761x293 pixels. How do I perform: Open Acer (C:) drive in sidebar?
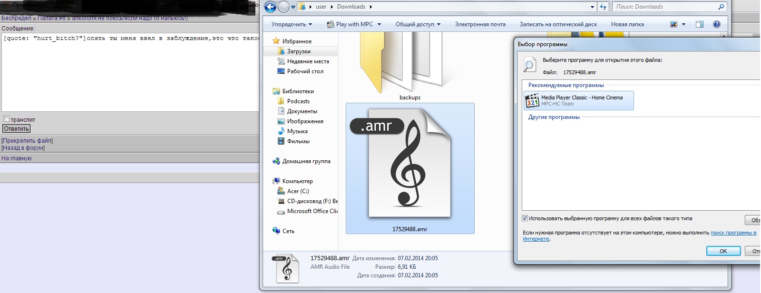298,191
